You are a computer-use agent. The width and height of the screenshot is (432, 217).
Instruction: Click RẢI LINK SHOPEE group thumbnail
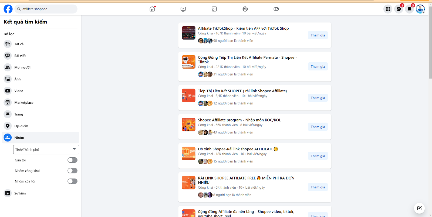188,183
